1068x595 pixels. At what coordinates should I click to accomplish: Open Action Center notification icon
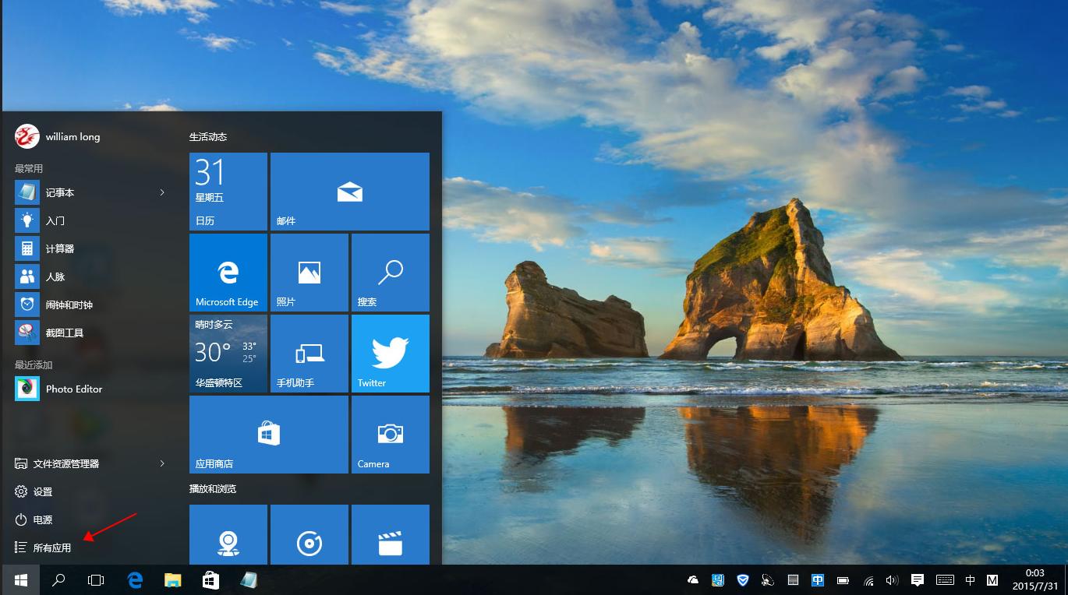tap(917, 579)
